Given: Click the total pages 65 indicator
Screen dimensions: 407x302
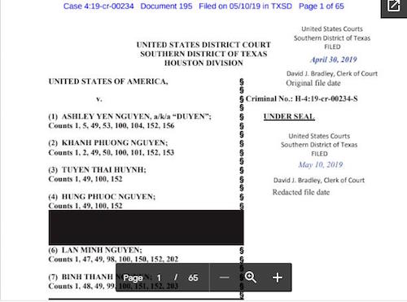Looking at the screenshot, I should tap(193, 278).
